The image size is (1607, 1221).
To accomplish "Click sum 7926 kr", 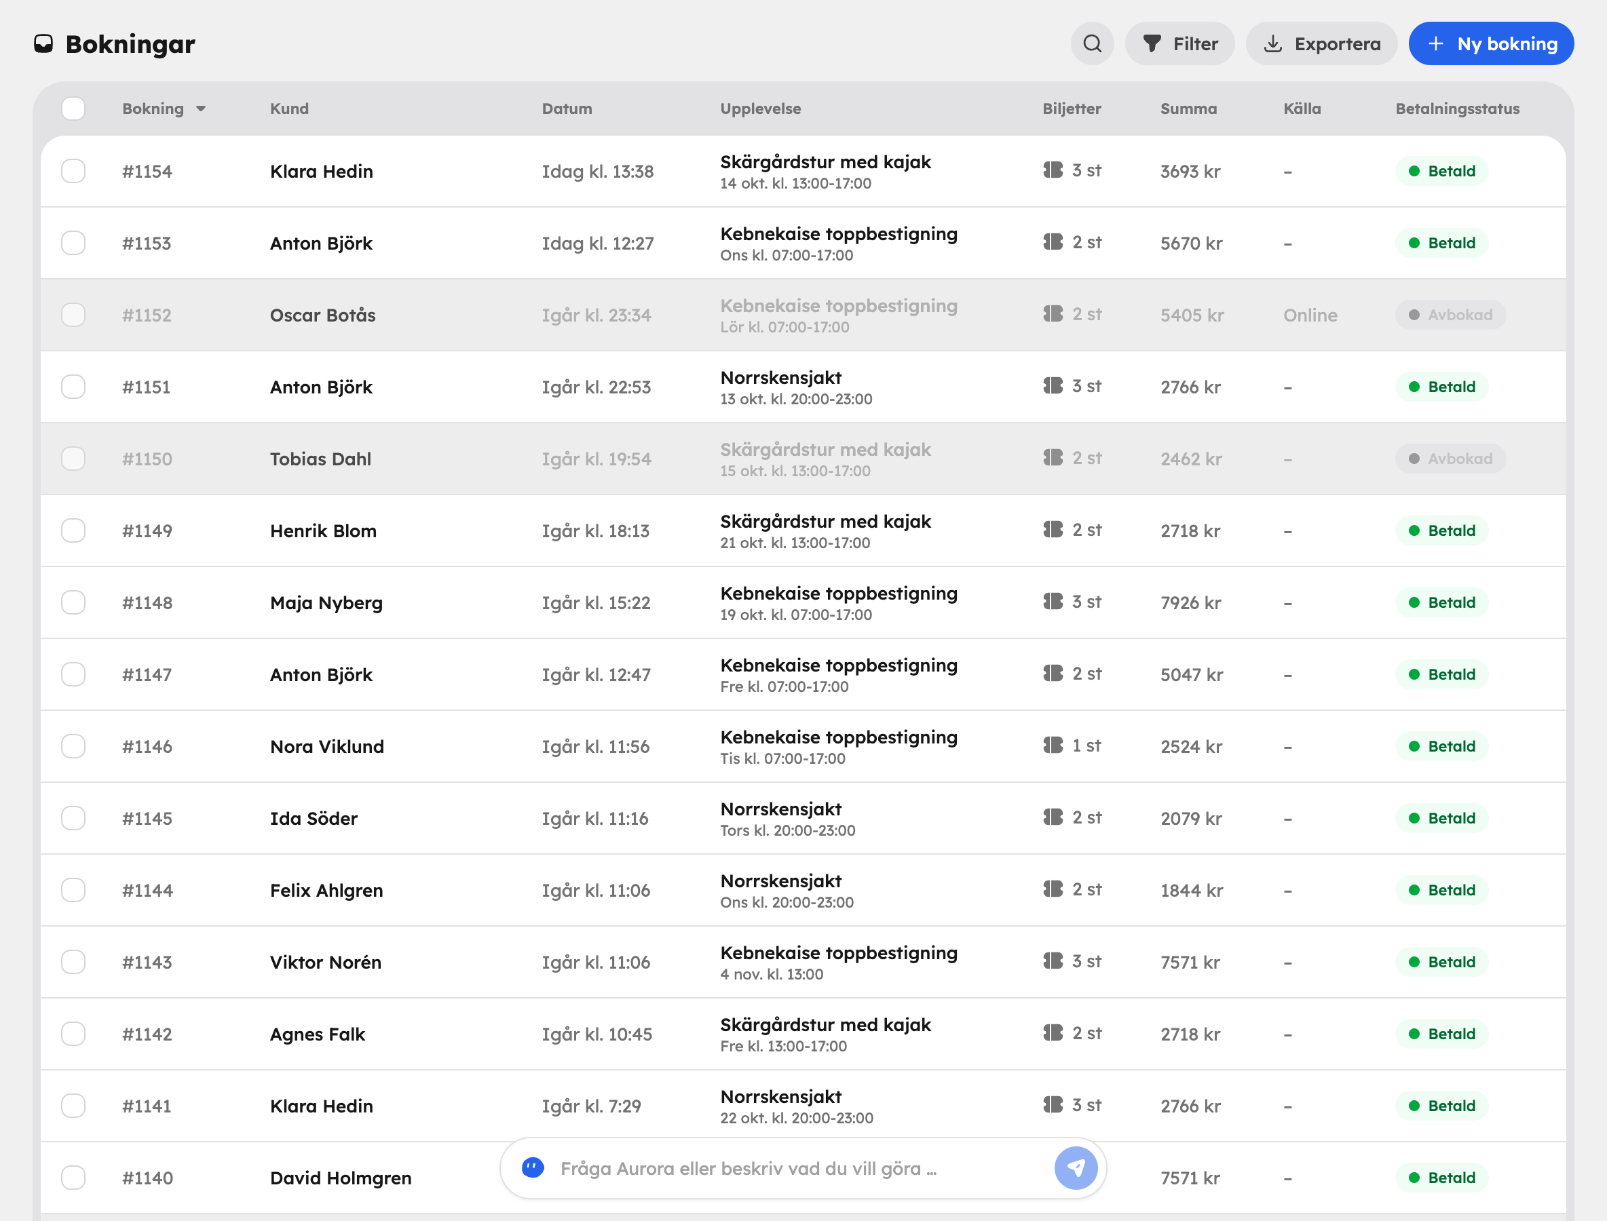I will tap(1190, 603).
